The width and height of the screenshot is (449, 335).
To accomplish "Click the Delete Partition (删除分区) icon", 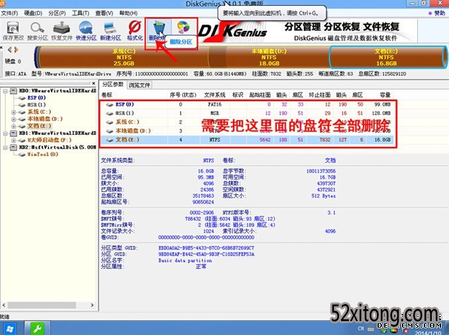I will point(158,30).
